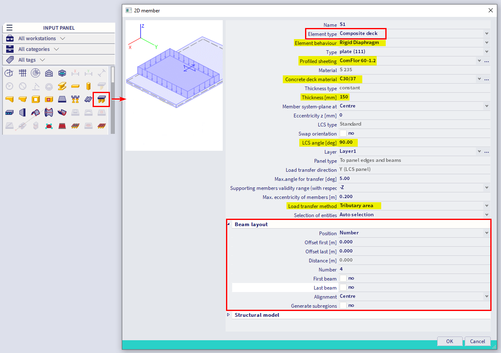Click the 3D building grid icon
501x353 pixels.
coord(49,73)
